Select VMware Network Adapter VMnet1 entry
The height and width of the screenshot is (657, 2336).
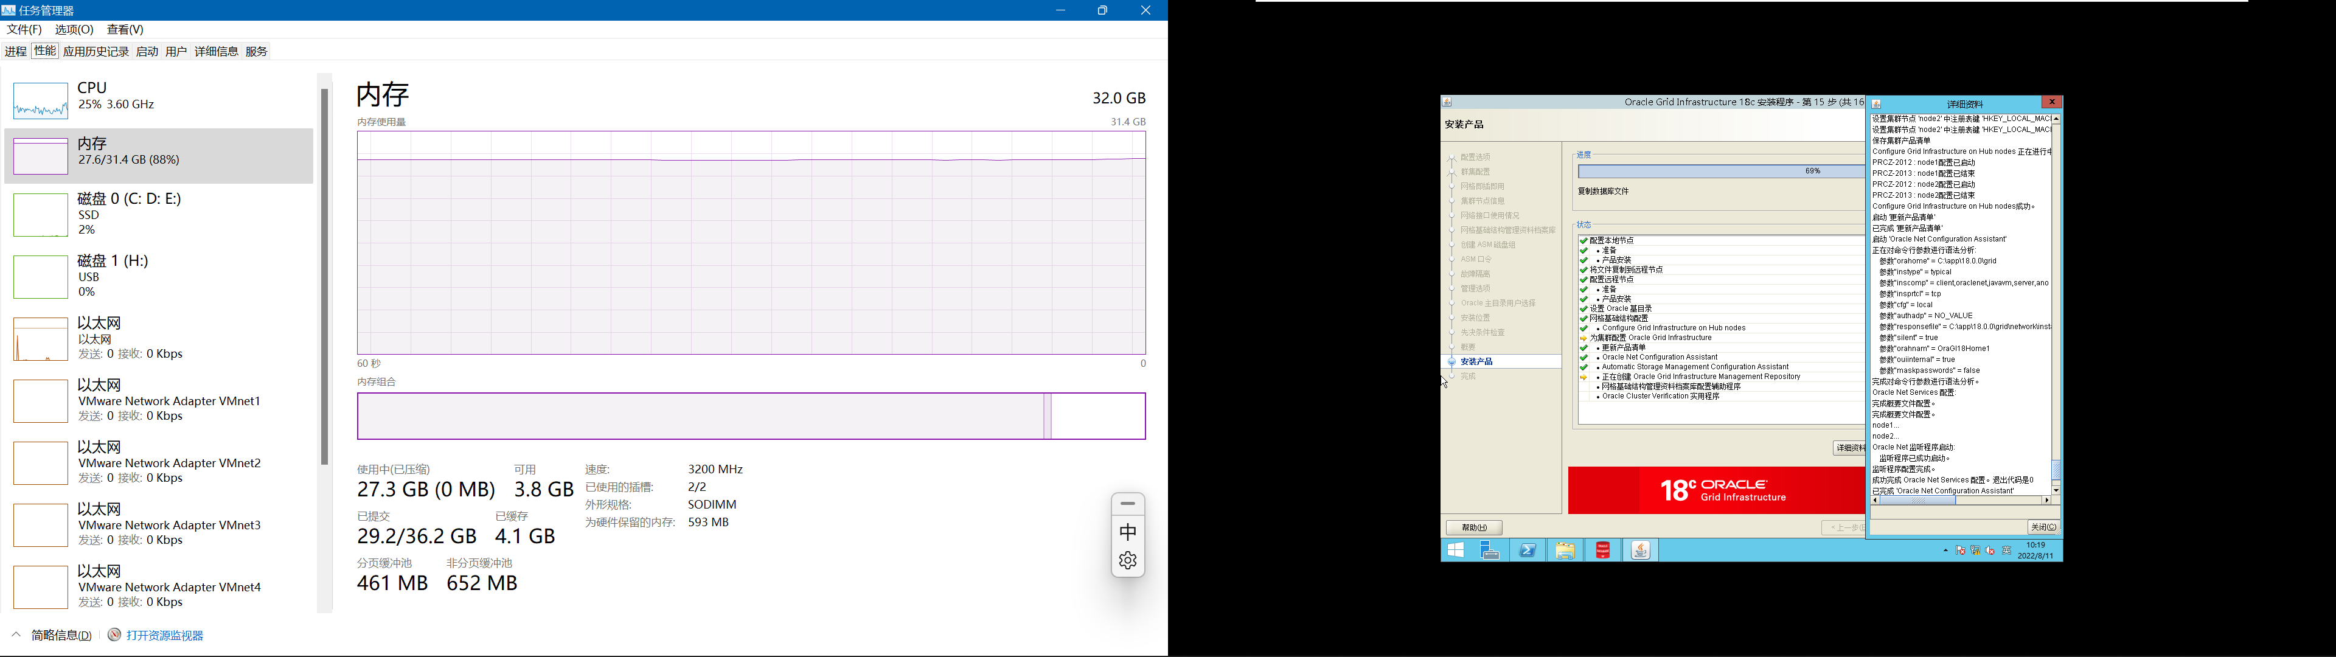[159, 400]
